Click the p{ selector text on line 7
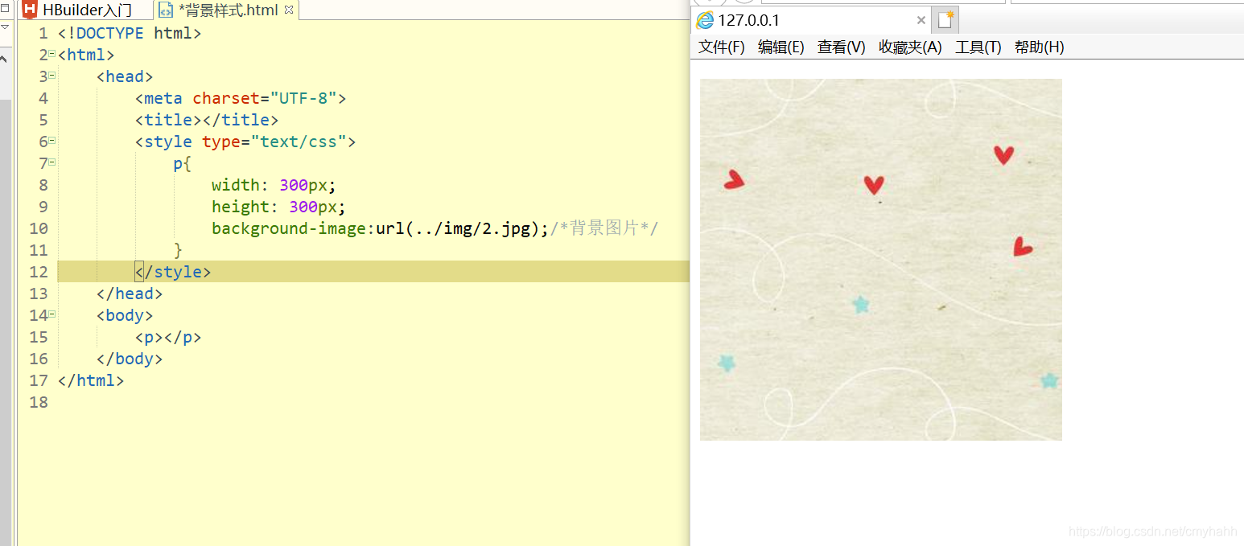This screenshot has height=546, width=1244. coord(183,164)
